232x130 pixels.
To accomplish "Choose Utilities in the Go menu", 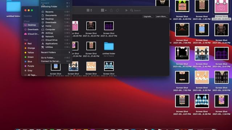I will 55,47.
